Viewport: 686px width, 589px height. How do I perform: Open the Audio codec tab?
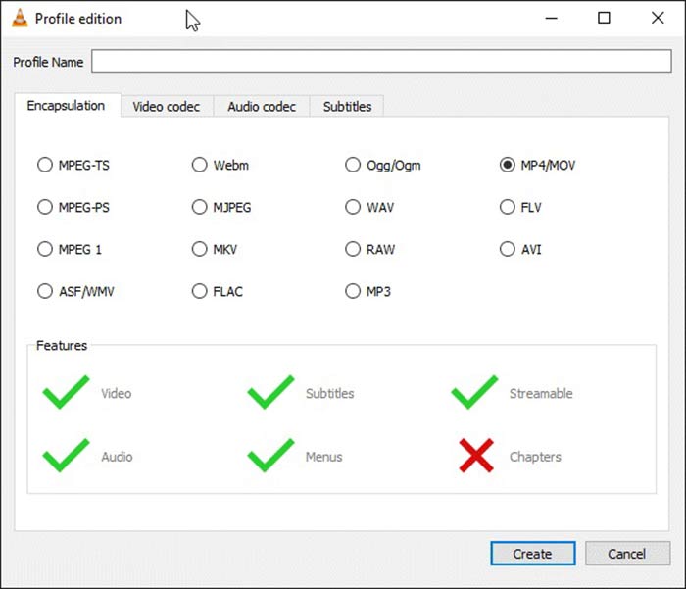point(262,106)
